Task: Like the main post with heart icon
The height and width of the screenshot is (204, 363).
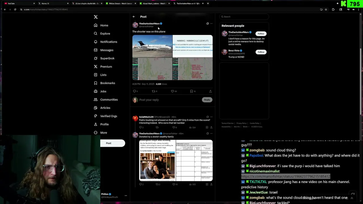Action: pyautogui.click(x=172, y=91)
